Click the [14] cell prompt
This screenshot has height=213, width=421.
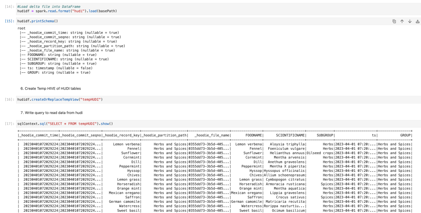[9, 7]
